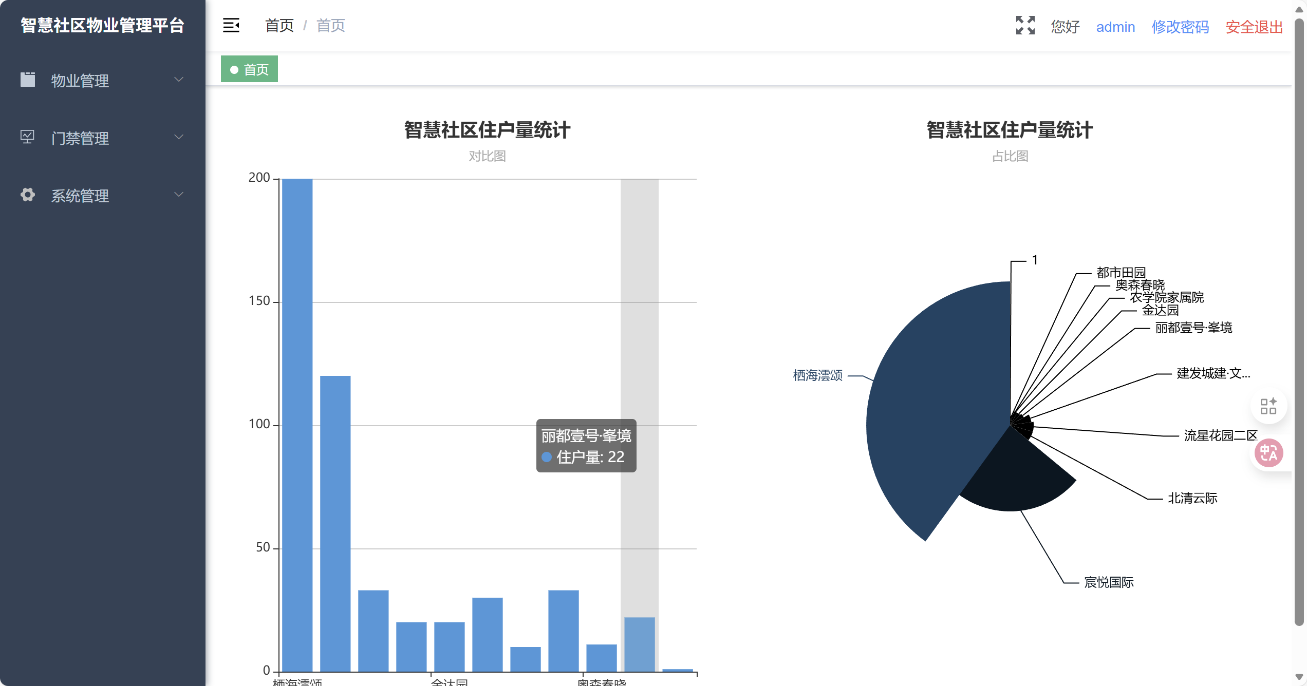
Task: Click the admin username link
Action: pyautogui.click(x=1115, y=27)
